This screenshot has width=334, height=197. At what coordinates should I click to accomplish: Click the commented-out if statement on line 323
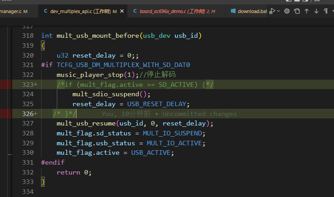click(x=135, y=85)
